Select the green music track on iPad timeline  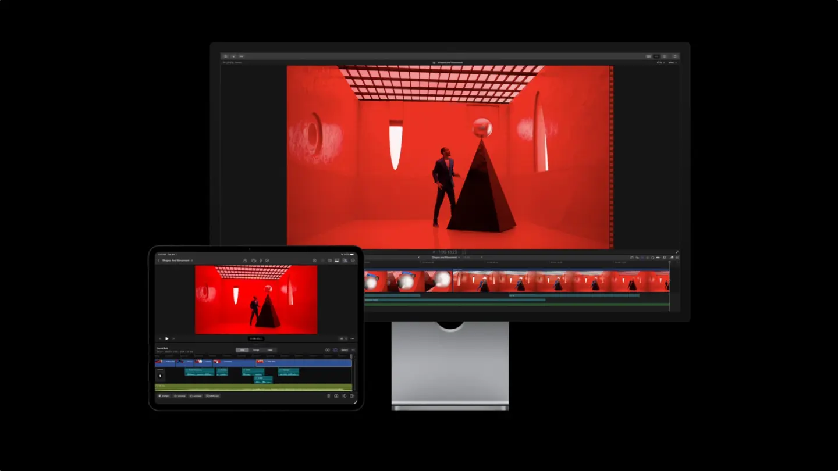tap(253, 387)
